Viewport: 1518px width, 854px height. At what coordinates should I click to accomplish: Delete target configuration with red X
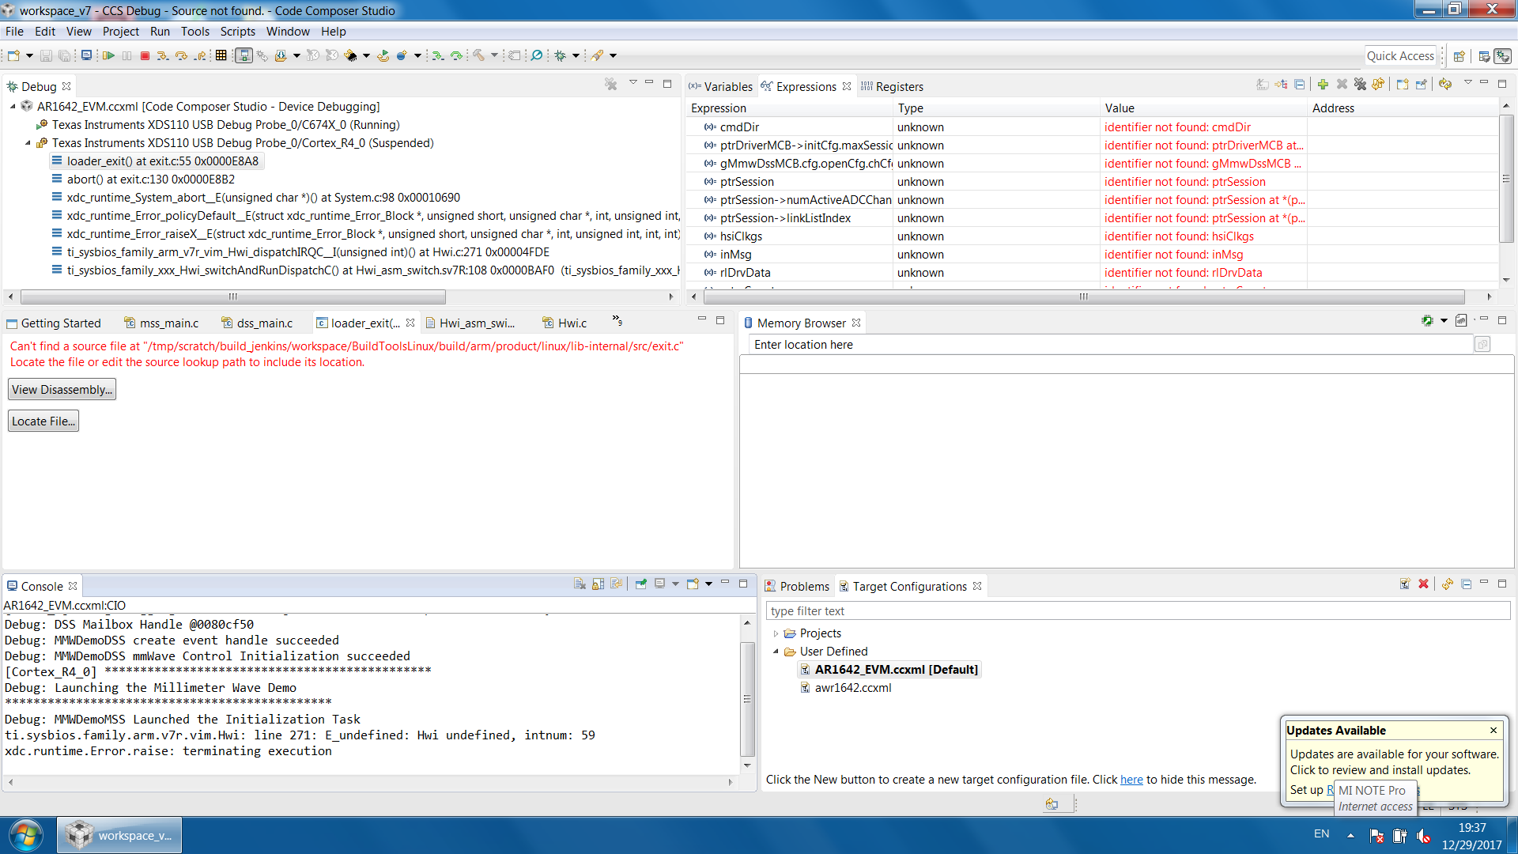tap(1423, 584)
